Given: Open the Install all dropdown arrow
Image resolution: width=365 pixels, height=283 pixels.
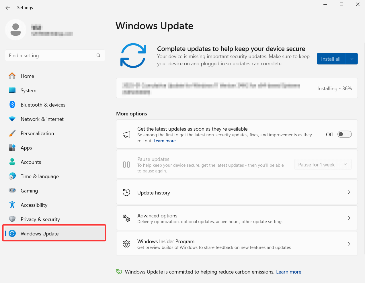Looking at the screenshot, I should point(351,58).
